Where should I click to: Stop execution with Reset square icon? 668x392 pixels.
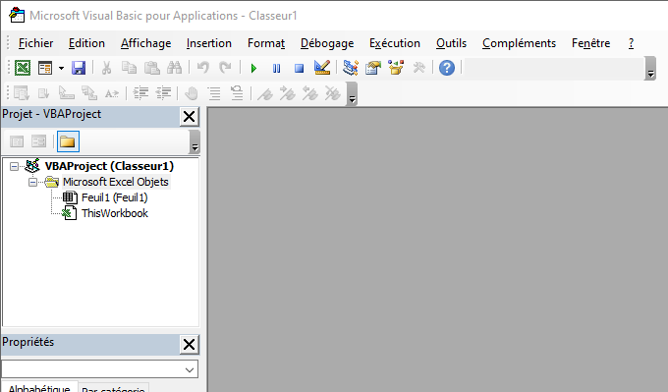point(299,68)
